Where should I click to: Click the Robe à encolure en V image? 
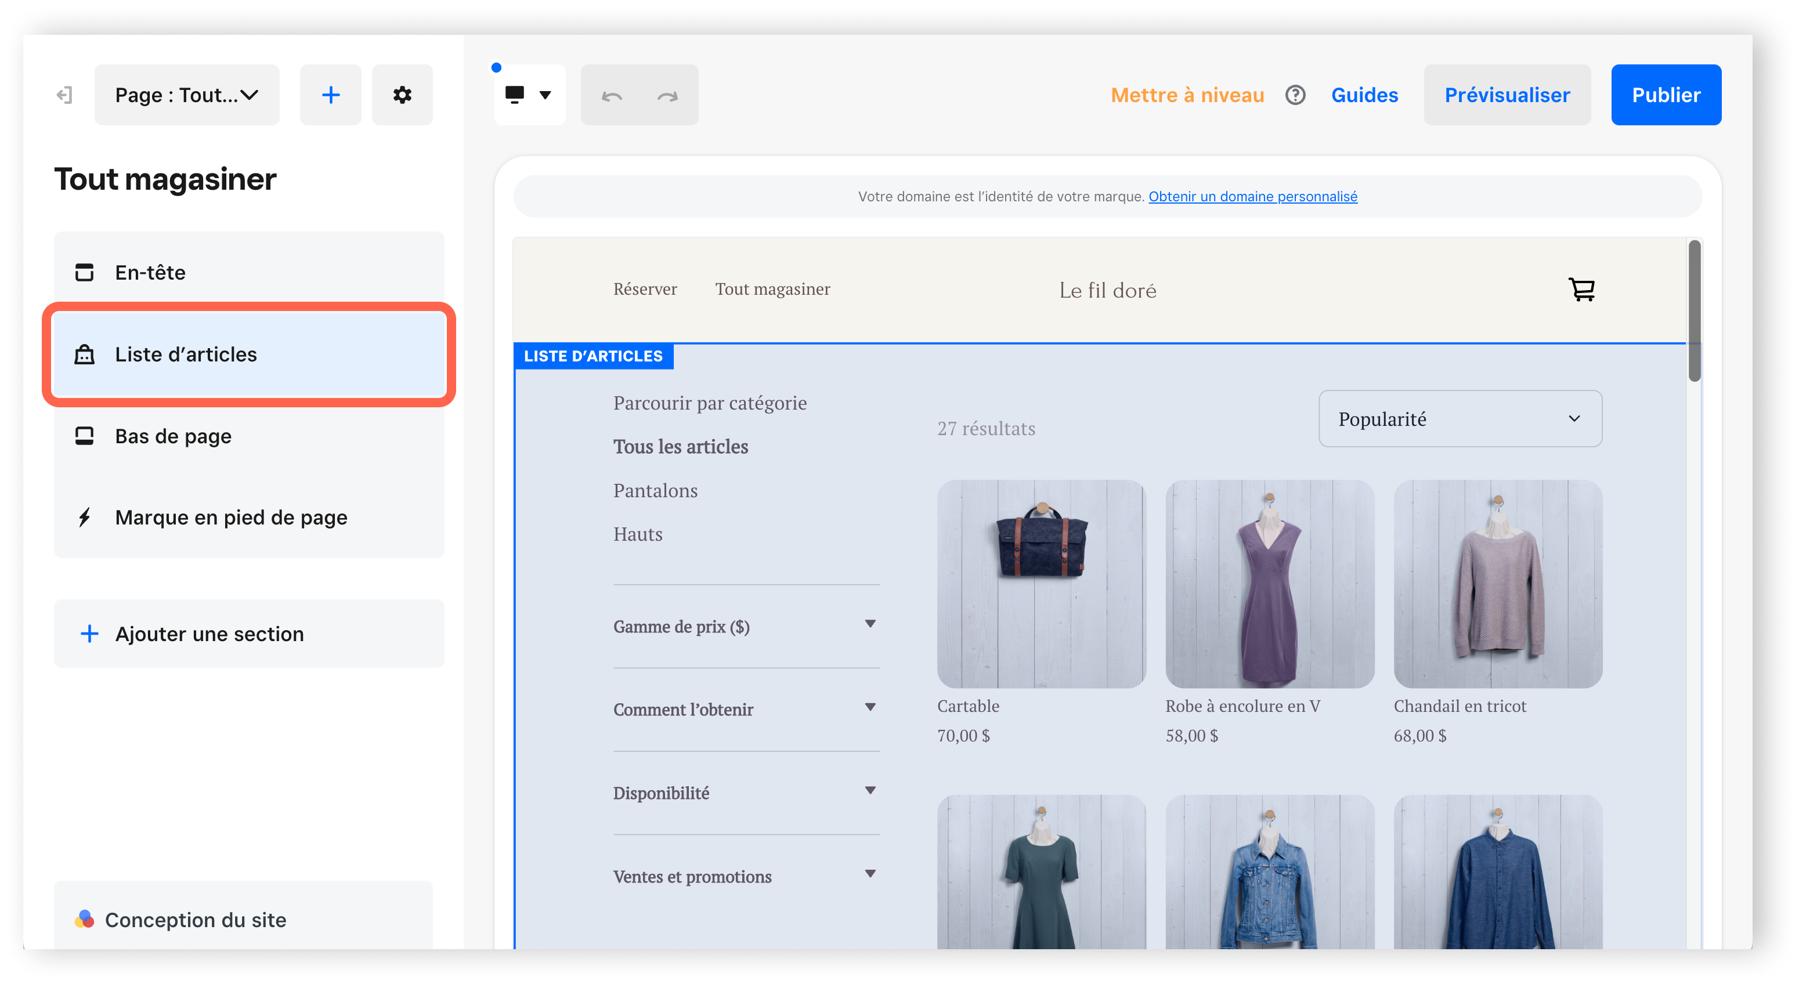tap(1270, 584)
